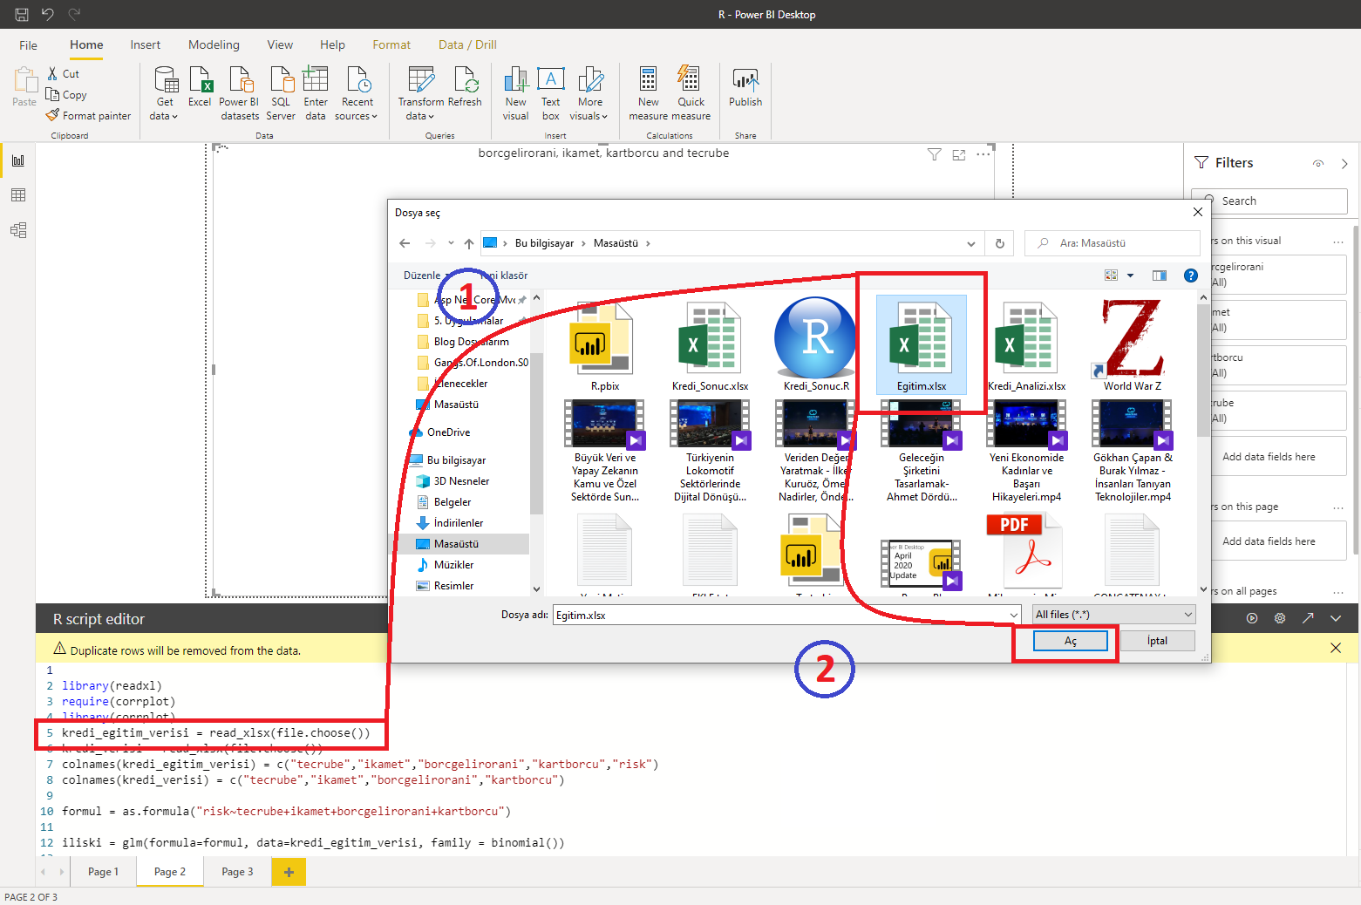Screen dimensions: 1361x905
Task: Open the file type filter dropdown
Action: 1113,615
